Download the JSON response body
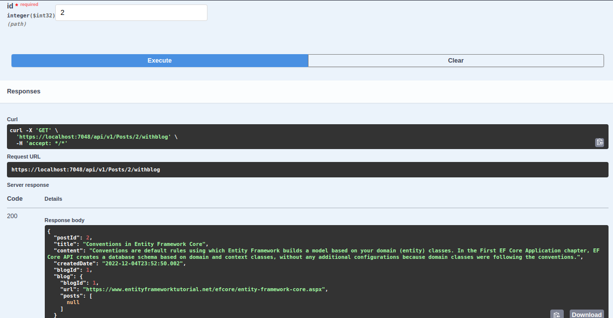The image size is (613, 318). (x=587, y=314)
